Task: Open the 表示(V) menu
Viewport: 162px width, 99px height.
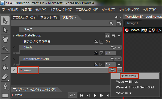Action: [41, 10]
